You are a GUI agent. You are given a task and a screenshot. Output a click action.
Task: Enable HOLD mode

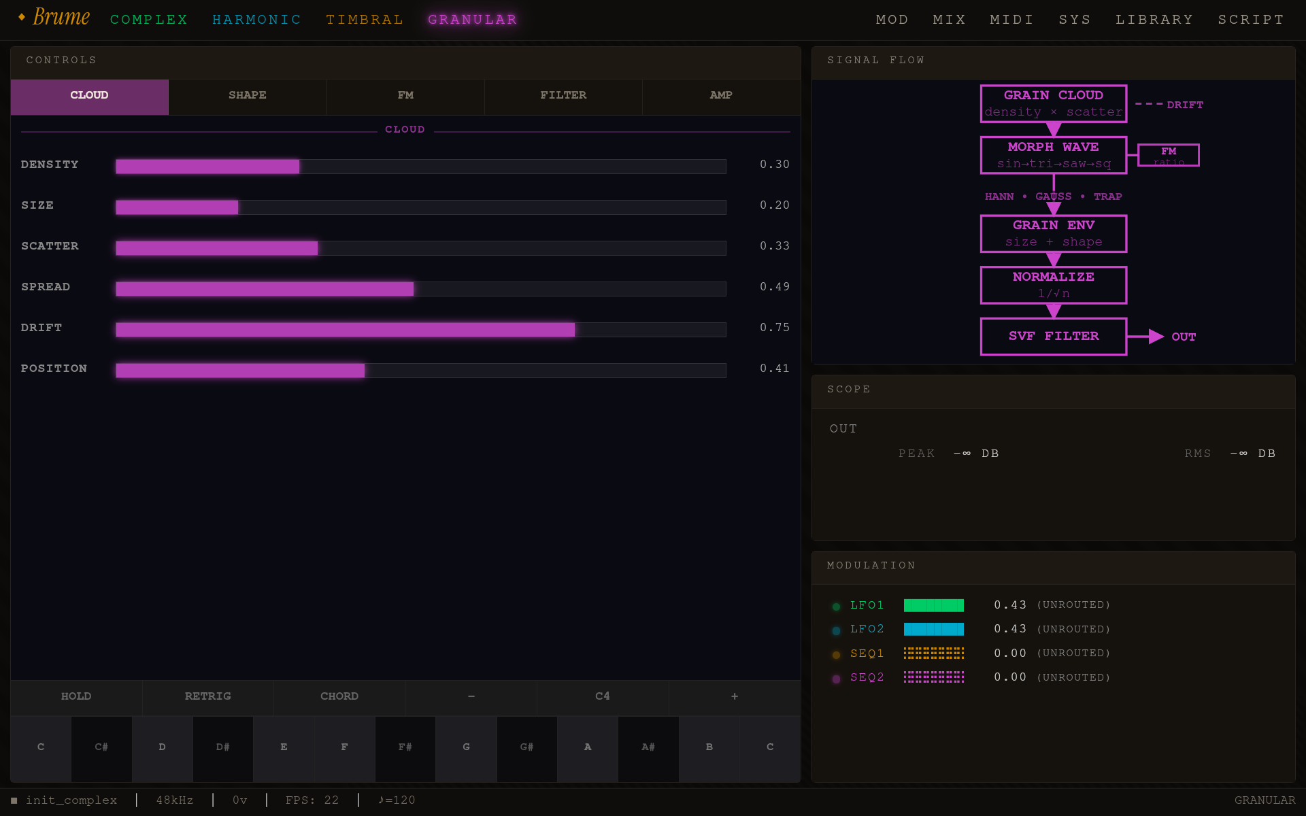click(x=76, y=696)
